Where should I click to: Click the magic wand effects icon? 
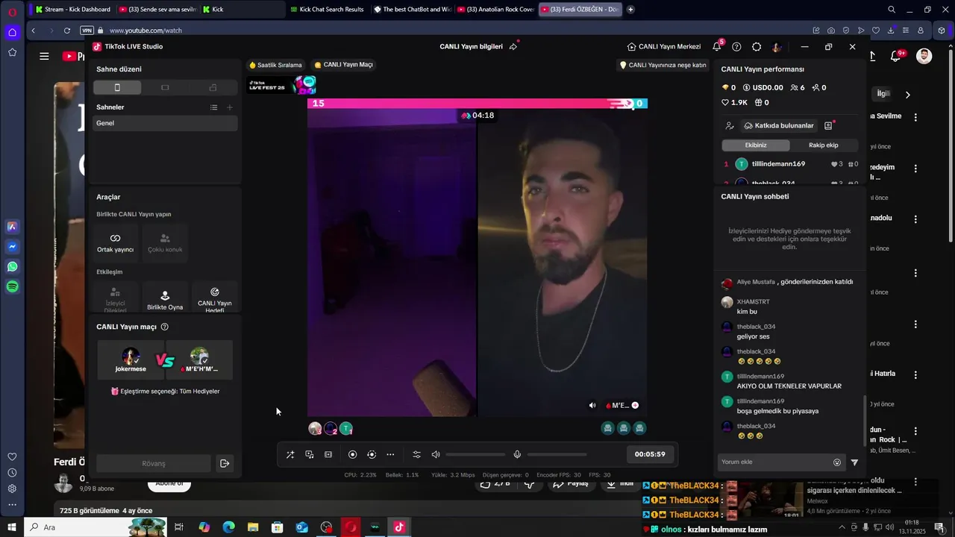click(290, 454)
